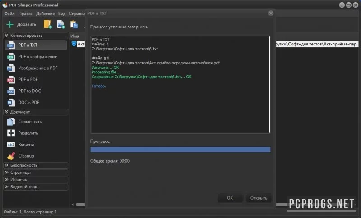Click the Разделить split icon
Image resolution: width=361 pixels, height=218 pixels.
[11, 133]
